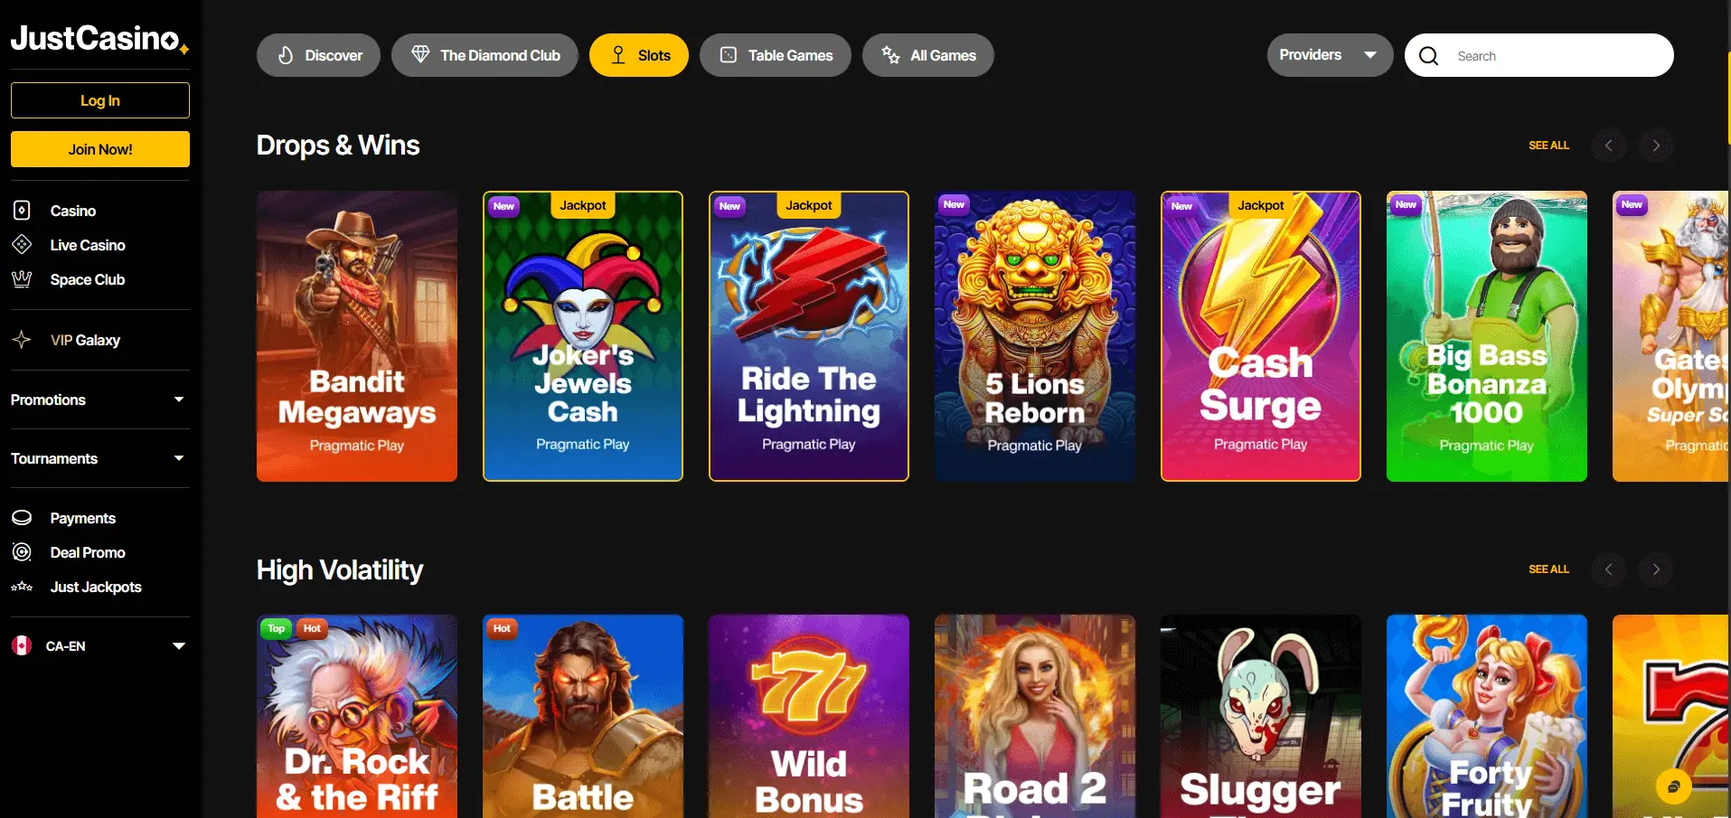
Task: Open the CA-EN language dropdown
Action: (100, 646)
